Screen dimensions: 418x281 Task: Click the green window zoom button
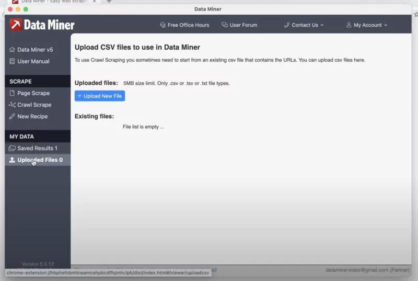[x=26, y=9]
